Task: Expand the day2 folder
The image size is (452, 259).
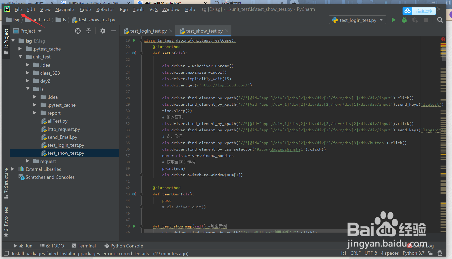Action: click(x=27, y=81)
